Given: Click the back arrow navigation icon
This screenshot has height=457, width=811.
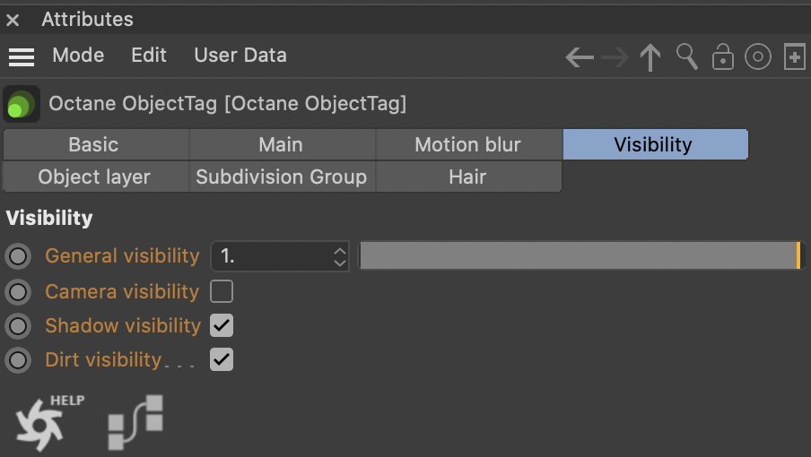Looking at the screenshot, I should coord(580,58).
